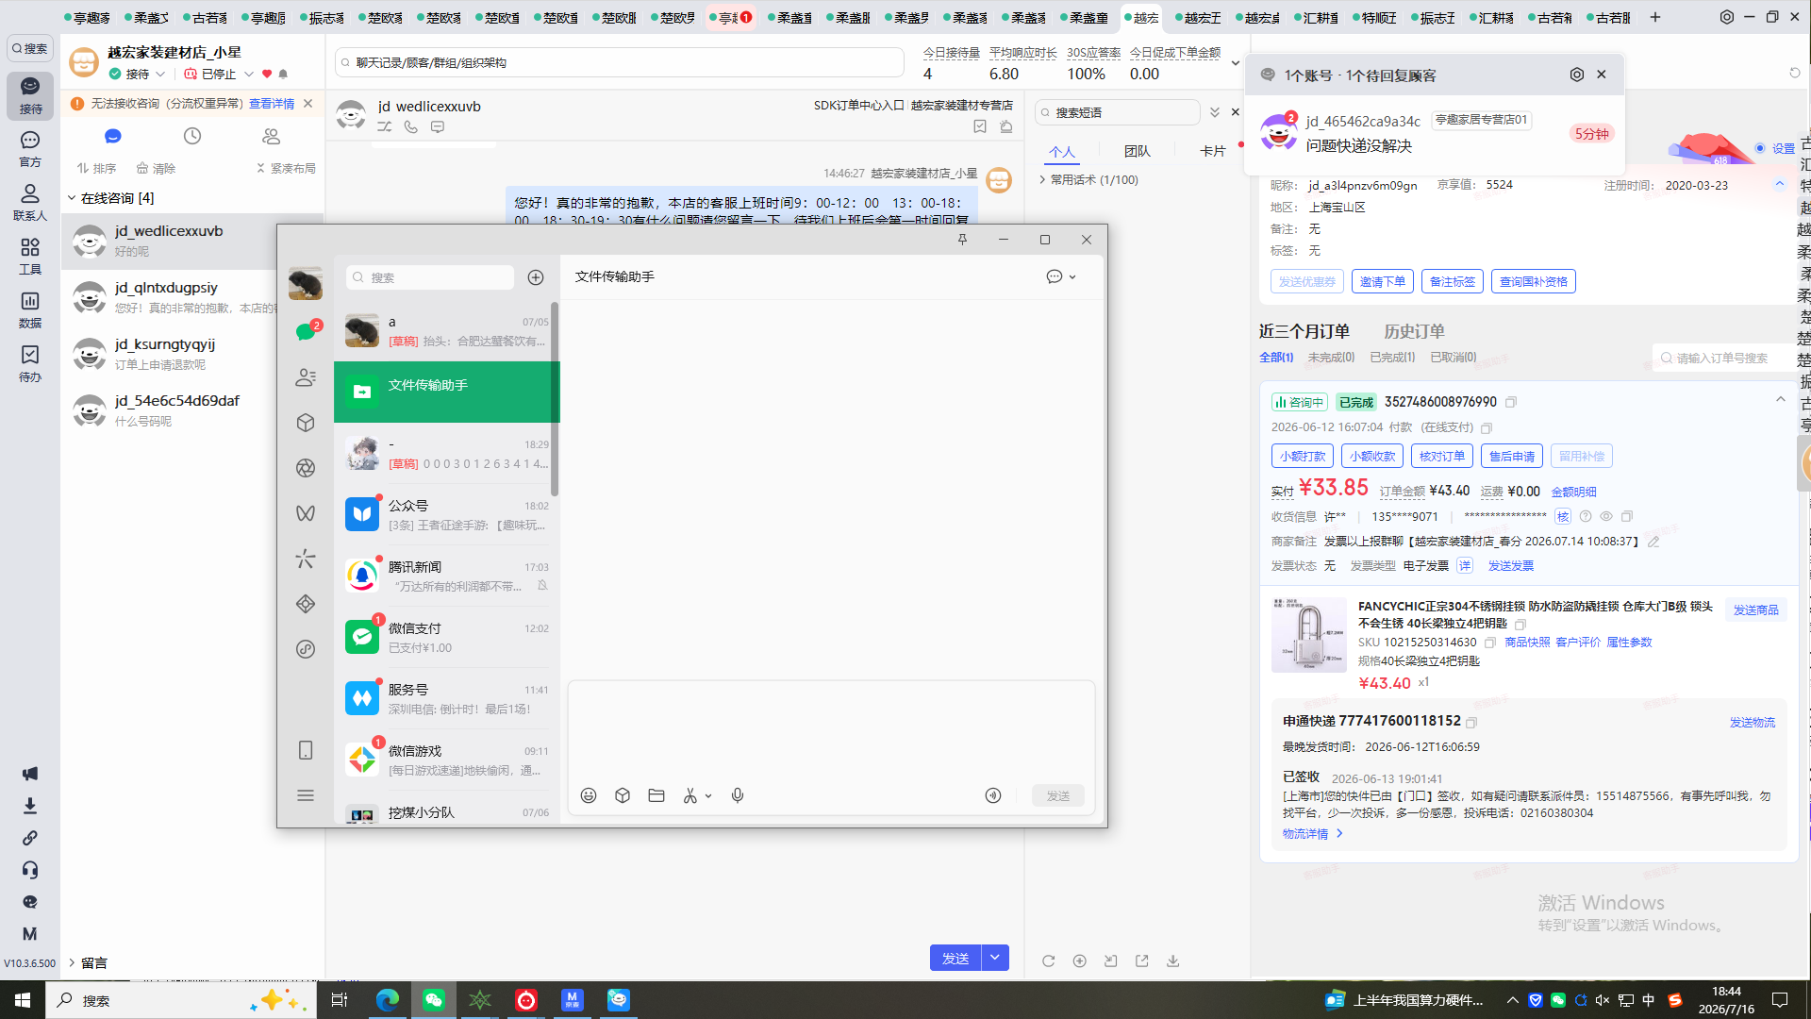This screenshot has width=1811, height=1019.
Task: Click the WeChat screenshot scissors icon
Action: pos(690,795)
